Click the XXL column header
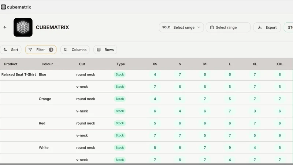This screenshot has height=165, width=293. [280, 64]
